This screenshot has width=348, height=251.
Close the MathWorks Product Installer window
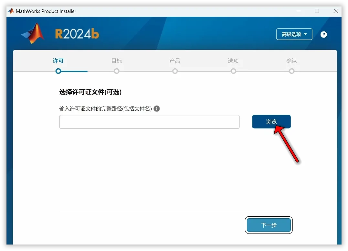pos(336,11)
